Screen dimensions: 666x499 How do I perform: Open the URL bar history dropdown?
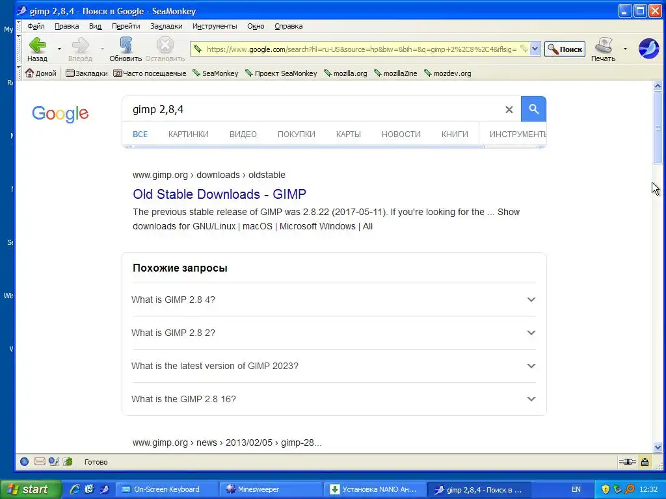click(535, 49)
